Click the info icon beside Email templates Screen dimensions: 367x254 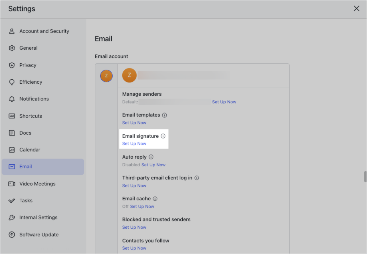(x=164, y=115)
